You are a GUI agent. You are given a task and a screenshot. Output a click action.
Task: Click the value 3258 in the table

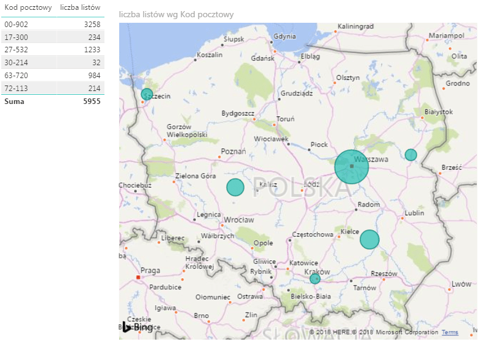[x=92, y=24]
